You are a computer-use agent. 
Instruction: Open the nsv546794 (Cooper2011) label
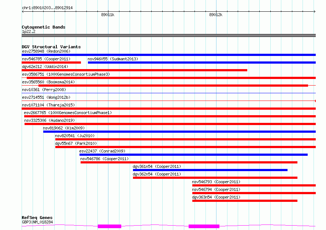pyautogui.click(x=216, y=189)
